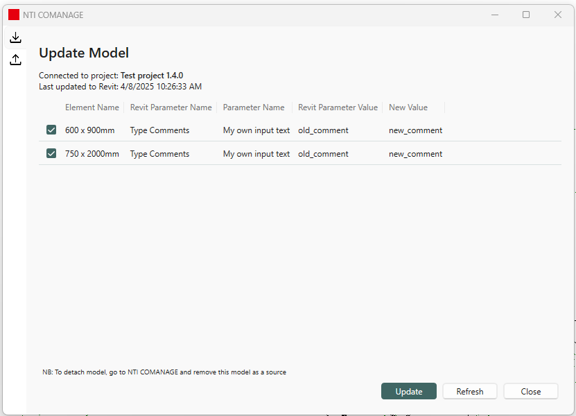Click the Test project 1.4.0 project name

point(152,76)
